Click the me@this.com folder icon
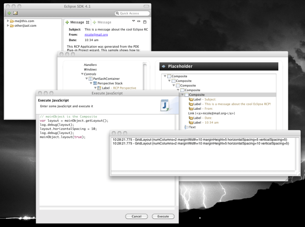 12,21
